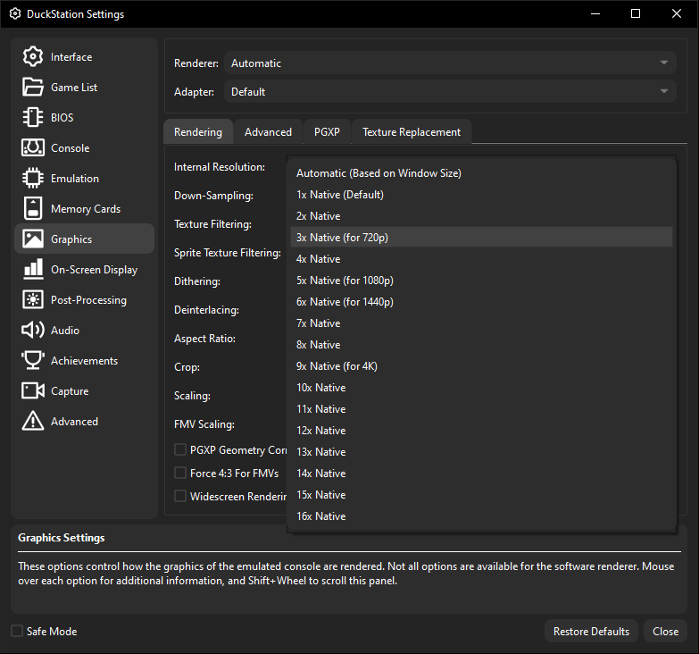Screen dimensions: 699x654
Task: Click the Game List folder icon
Action: point(33,87)
